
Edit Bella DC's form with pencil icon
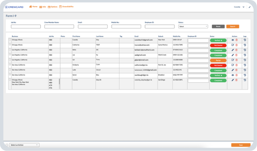click(233, 50)
